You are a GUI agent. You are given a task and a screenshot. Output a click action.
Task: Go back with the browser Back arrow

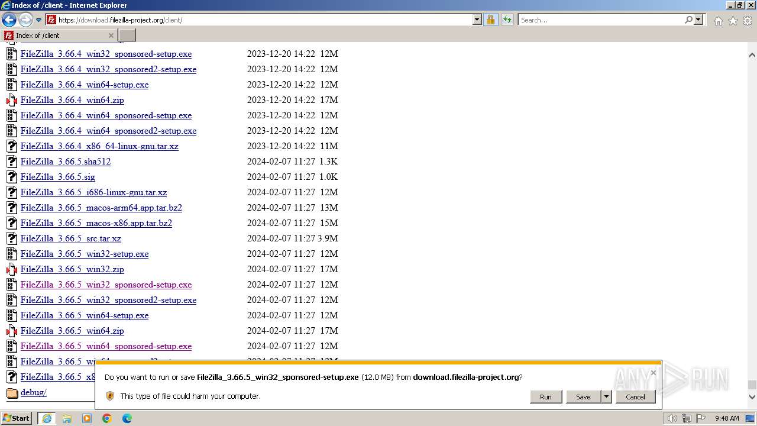click(9, 20)
